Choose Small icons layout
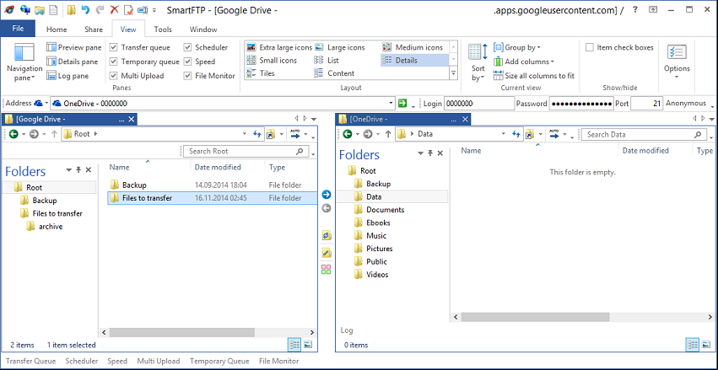 [x=272, y=61]
